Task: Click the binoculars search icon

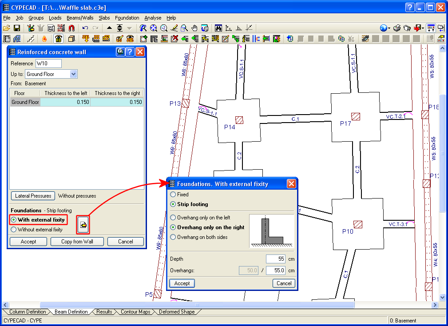Action: tap(218, 28)
